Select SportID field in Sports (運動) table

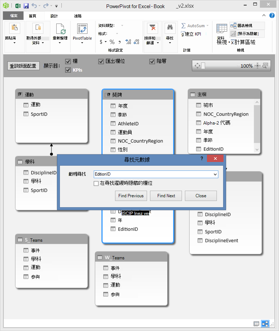(39, 114)
